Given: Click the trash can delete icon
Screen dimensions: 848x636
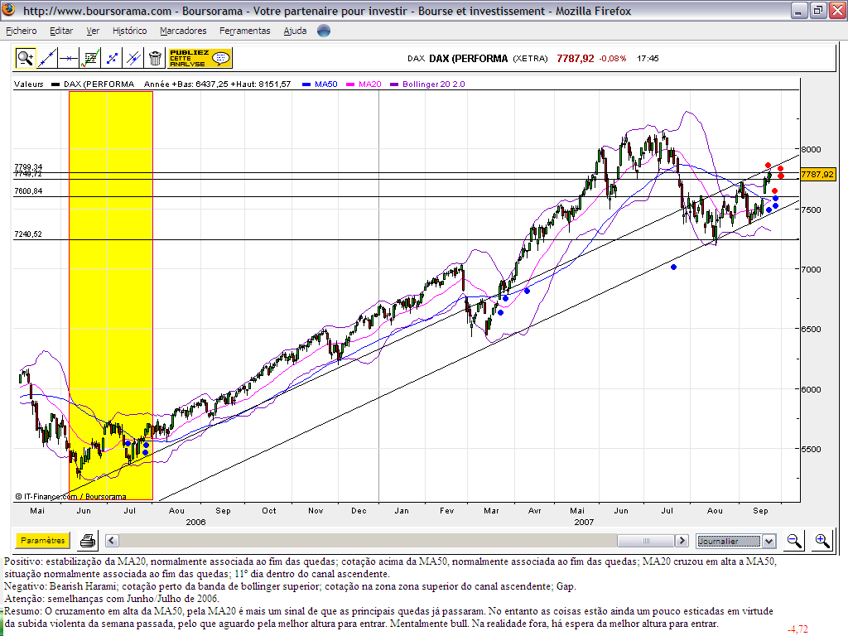Looking at the screenshot, I should point(155,58).
